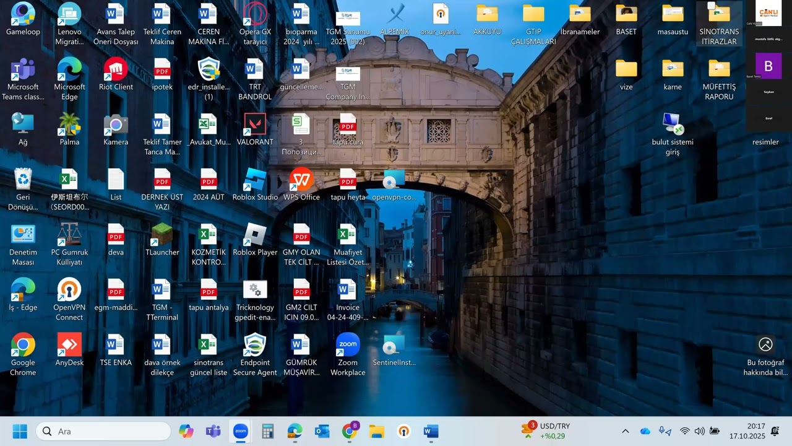Open the Palma desktop shortcut
792x446 pixels.
click(69, 130)
